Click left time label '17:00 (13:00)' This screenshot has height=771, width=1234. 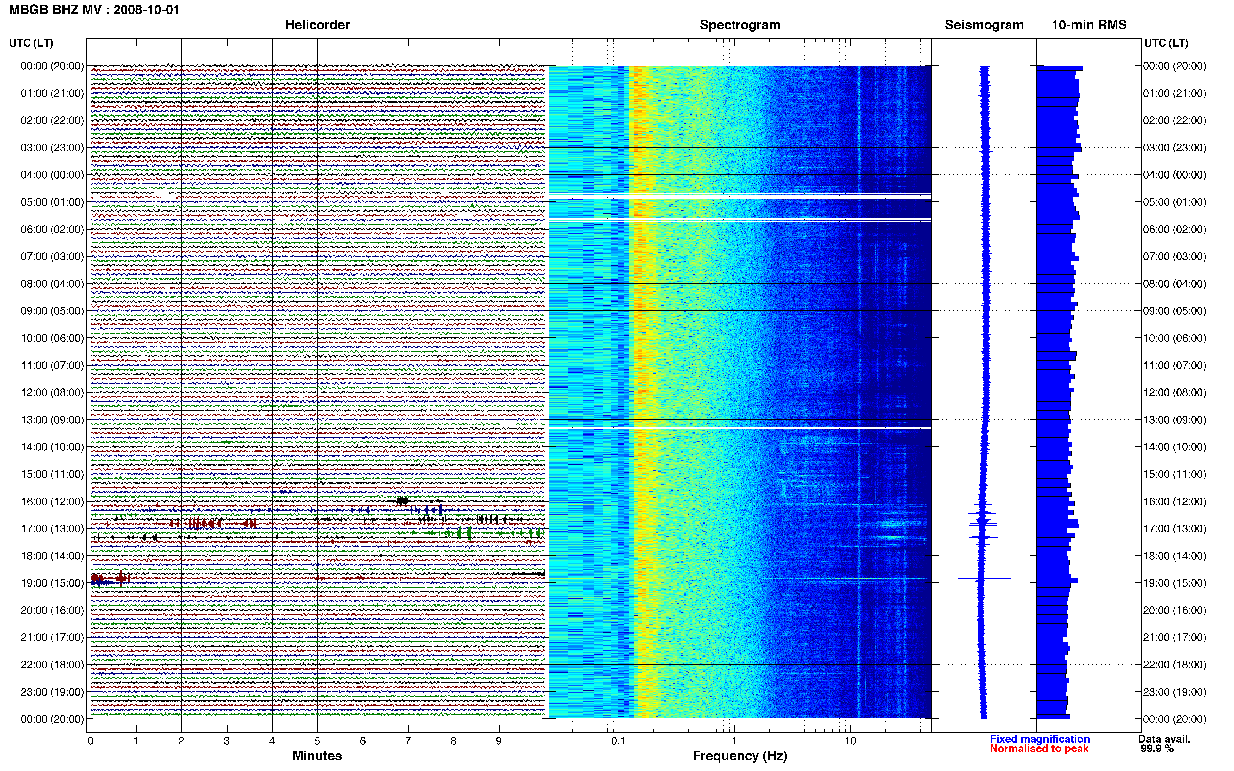52,529
